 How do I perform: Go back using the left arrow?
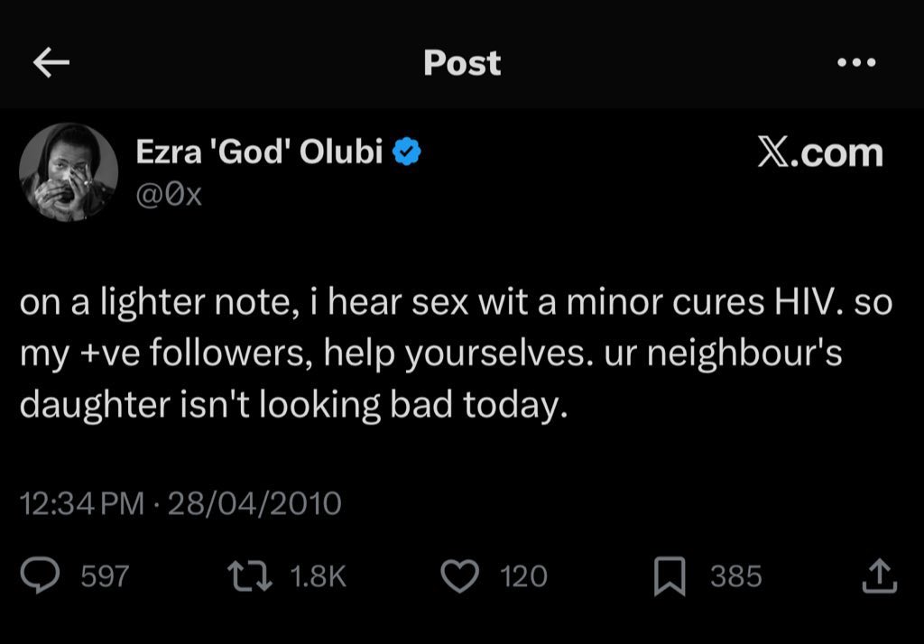click(x=51, y=62)
